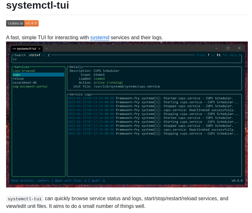Screen dimensions: 252x213
Task: Open a new terminal tab with plus icon
Action: [x=47, y=49]
